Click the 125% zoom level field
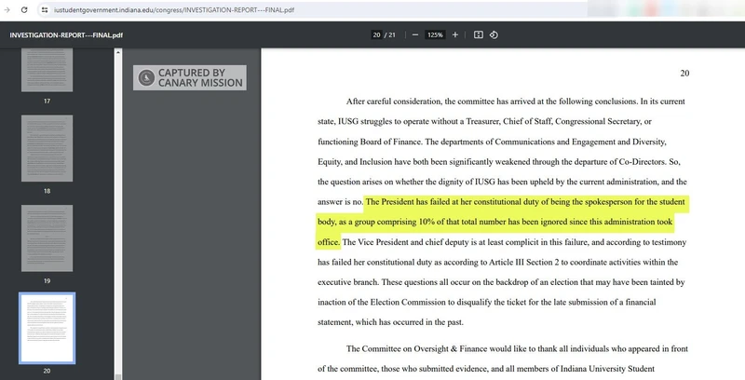745x380 pixels. [434, 34]
